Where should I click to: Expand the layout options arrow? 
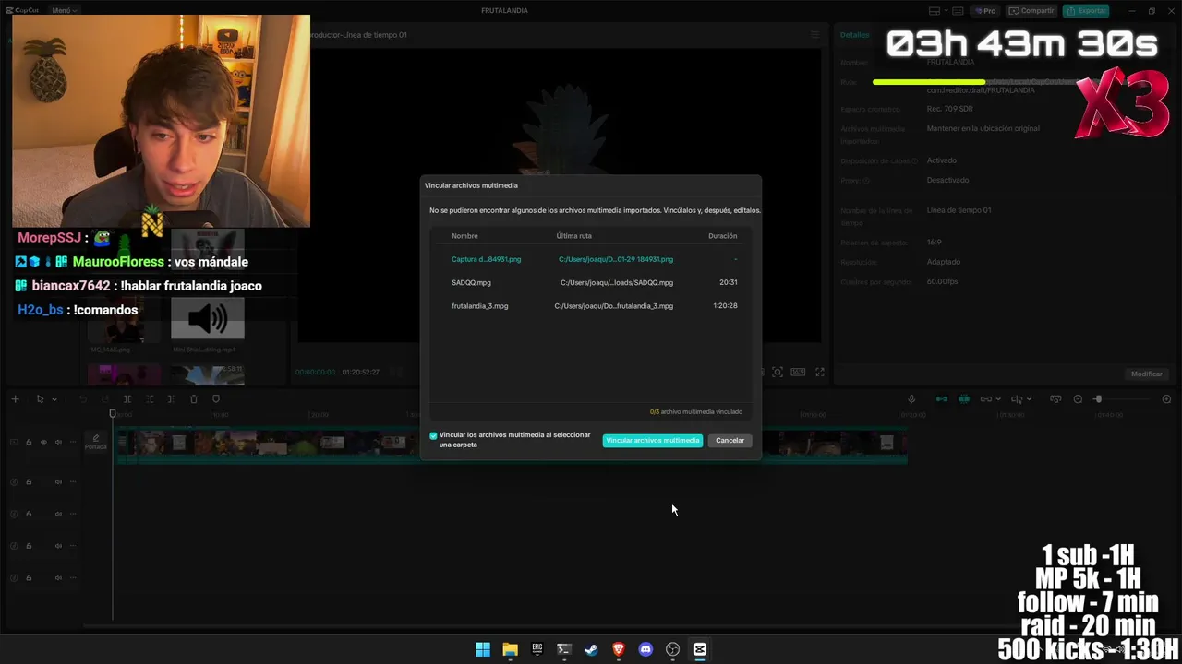[x=946, y=11]
